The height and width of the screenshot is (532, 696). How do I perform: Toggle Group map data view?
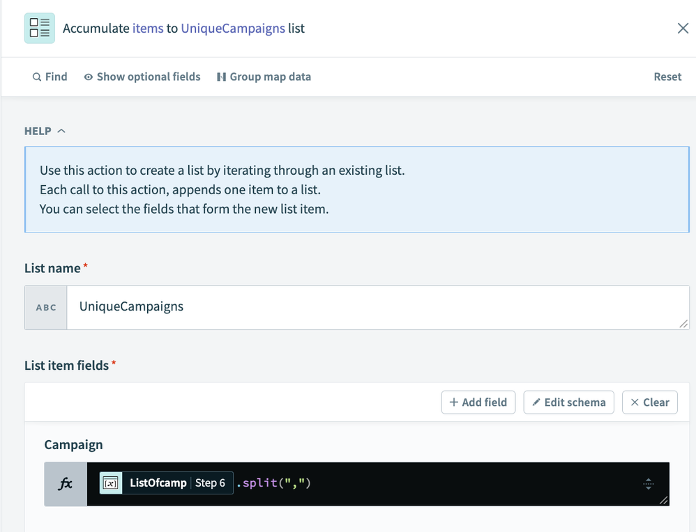(x=264, y=77)
